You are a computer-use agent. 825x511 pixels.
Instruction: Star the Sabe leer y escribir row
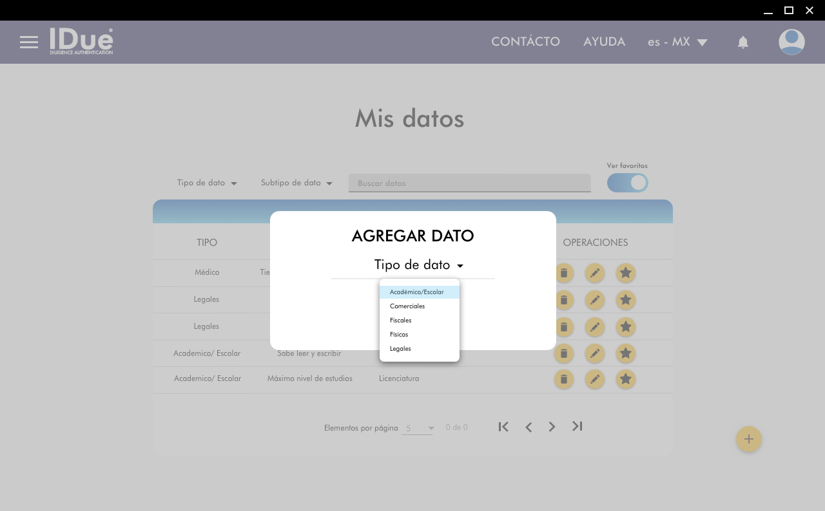click(x=625, y=353)
